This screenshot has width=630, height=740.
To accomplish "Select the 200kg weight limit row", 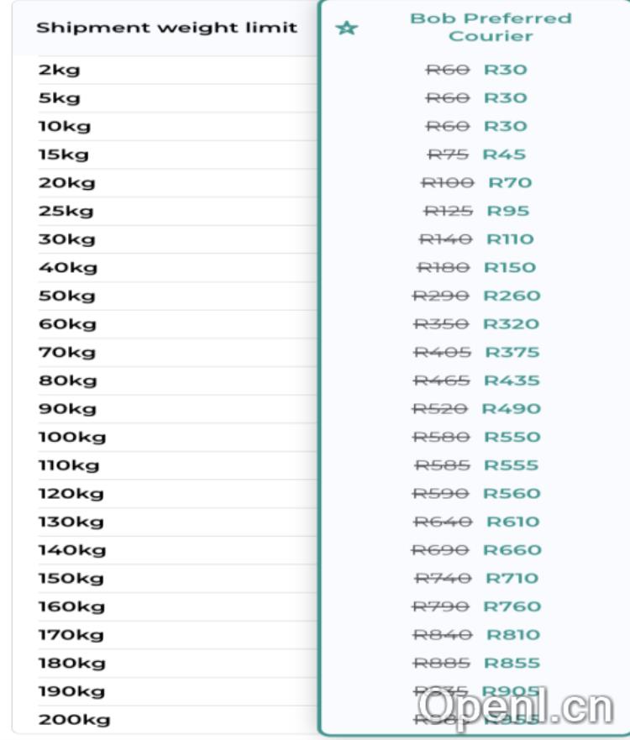I will pos(74,719).
